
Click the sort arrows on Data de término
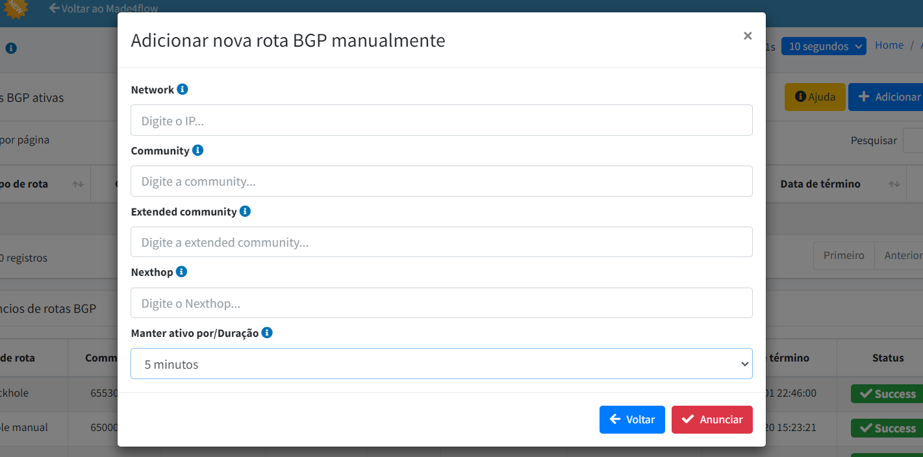[x=894, y=184]
